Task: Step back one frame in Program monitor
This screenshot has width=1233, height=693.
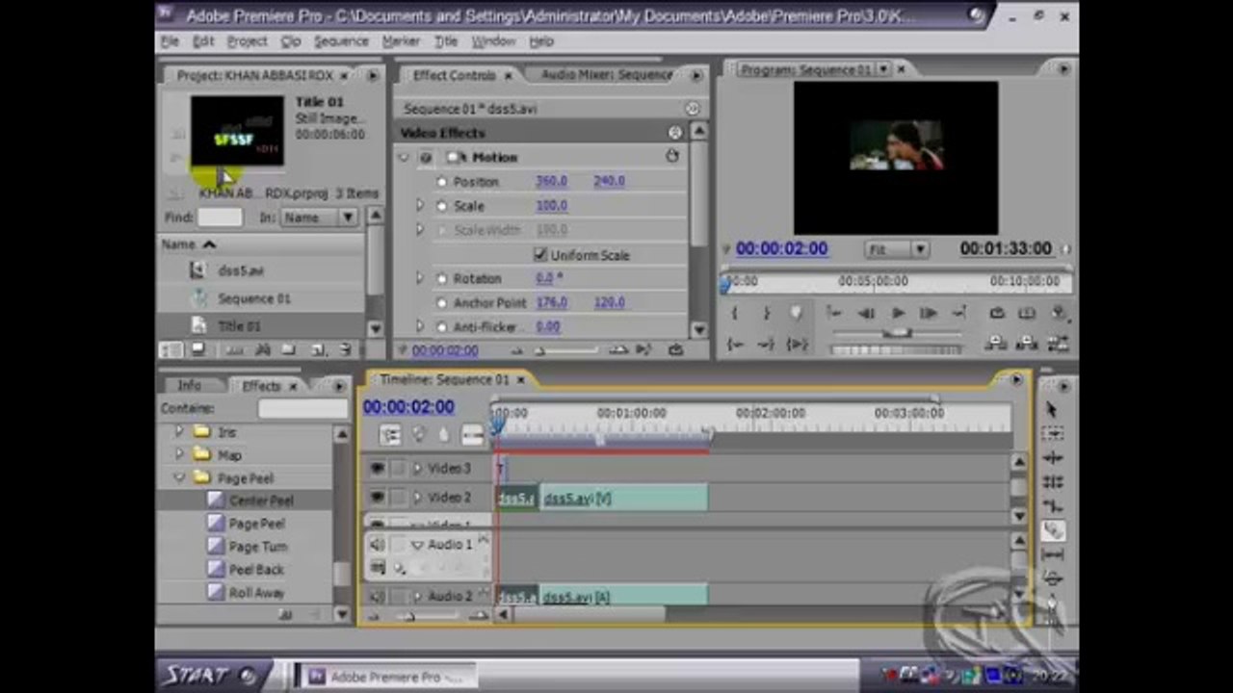Action: click(866, 313)
